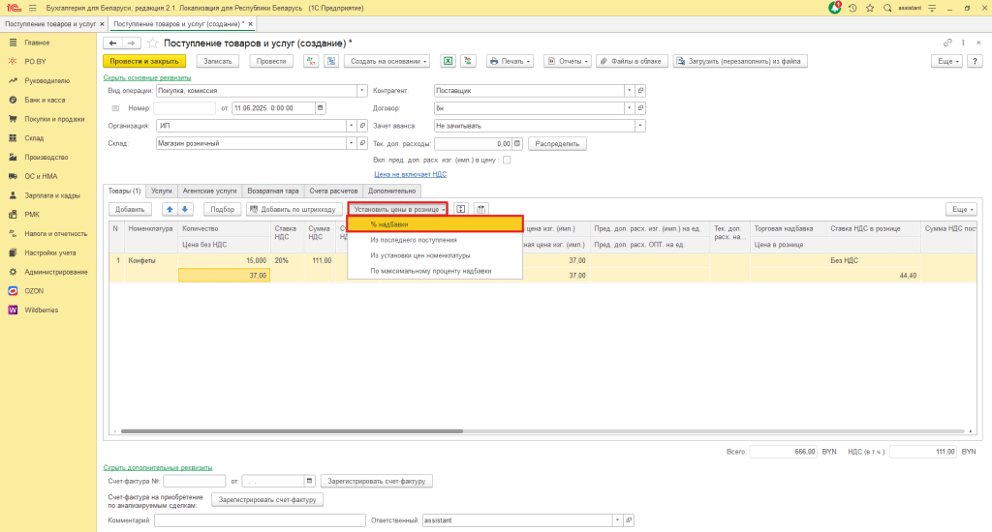Click the Комментарий input field

click(260, 520)
